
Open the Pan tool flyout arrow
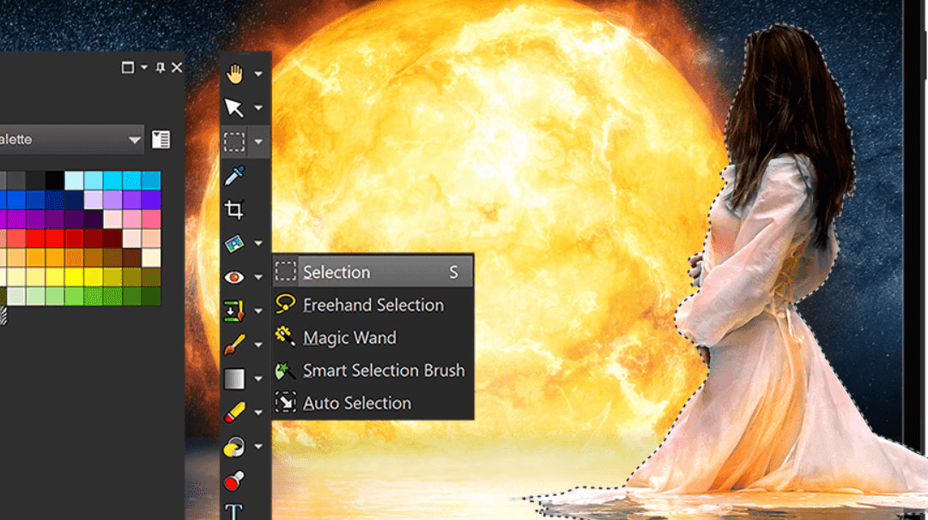258,74
